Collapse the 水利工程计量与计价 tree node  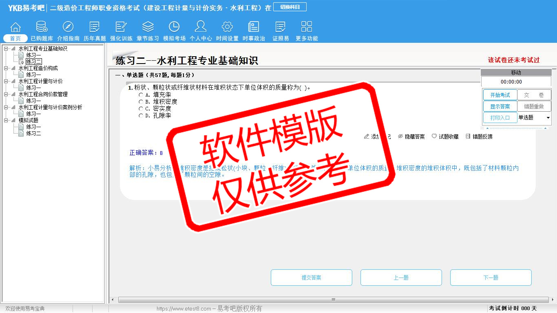pyautogui.click(x=6, y=82)
